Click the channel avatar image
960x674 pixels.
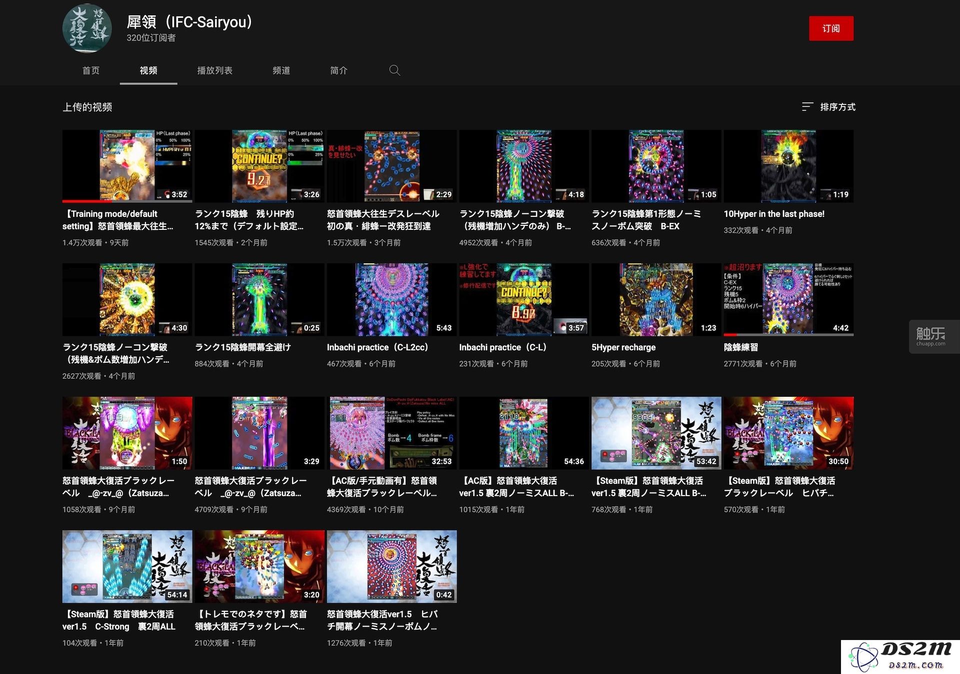(87, 28)
